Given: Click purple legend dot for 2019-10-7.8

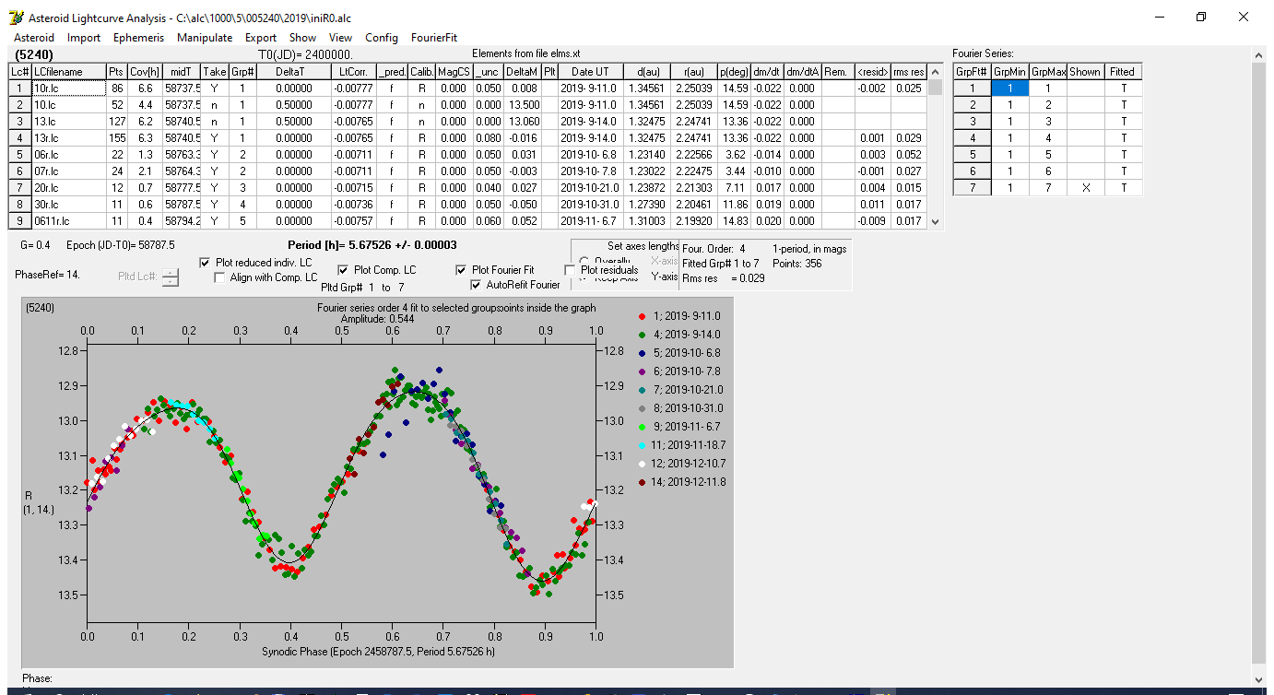Looking at the screenshot, I should point(642,371).
